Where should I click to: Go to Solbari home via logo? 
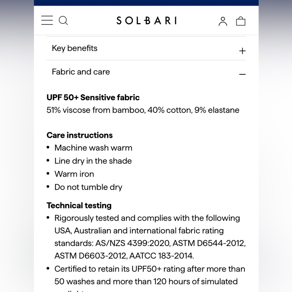pos(147,20)
